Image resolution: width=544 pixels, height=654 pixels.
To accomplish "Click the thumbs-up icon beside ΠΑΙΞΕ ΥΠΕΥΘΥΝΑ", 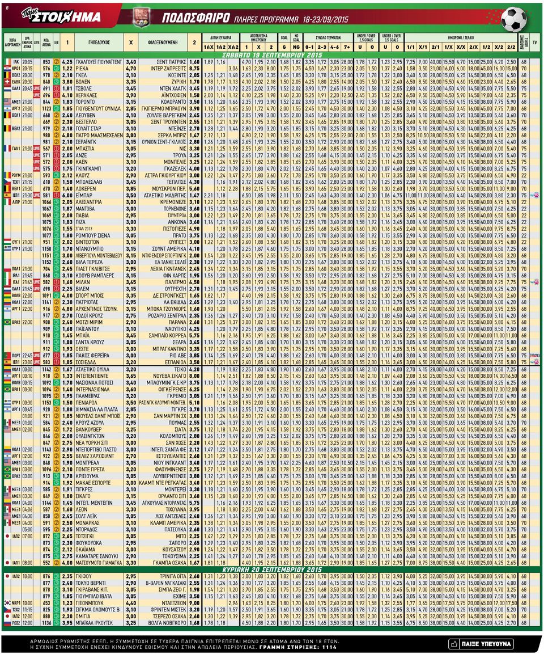I will tap(454, 644).
